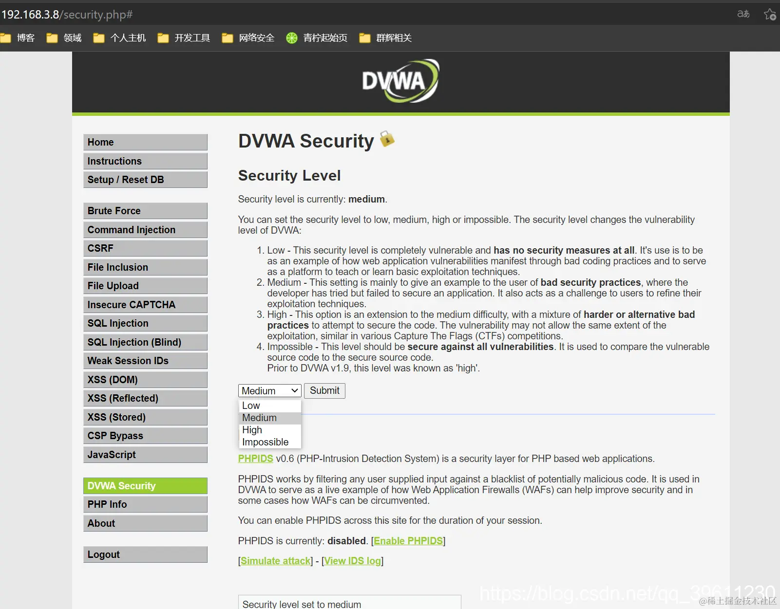Viewport: 780px width, 609px height.
Task: Open the File Inclusion module
Action: [x=145, y=267]
